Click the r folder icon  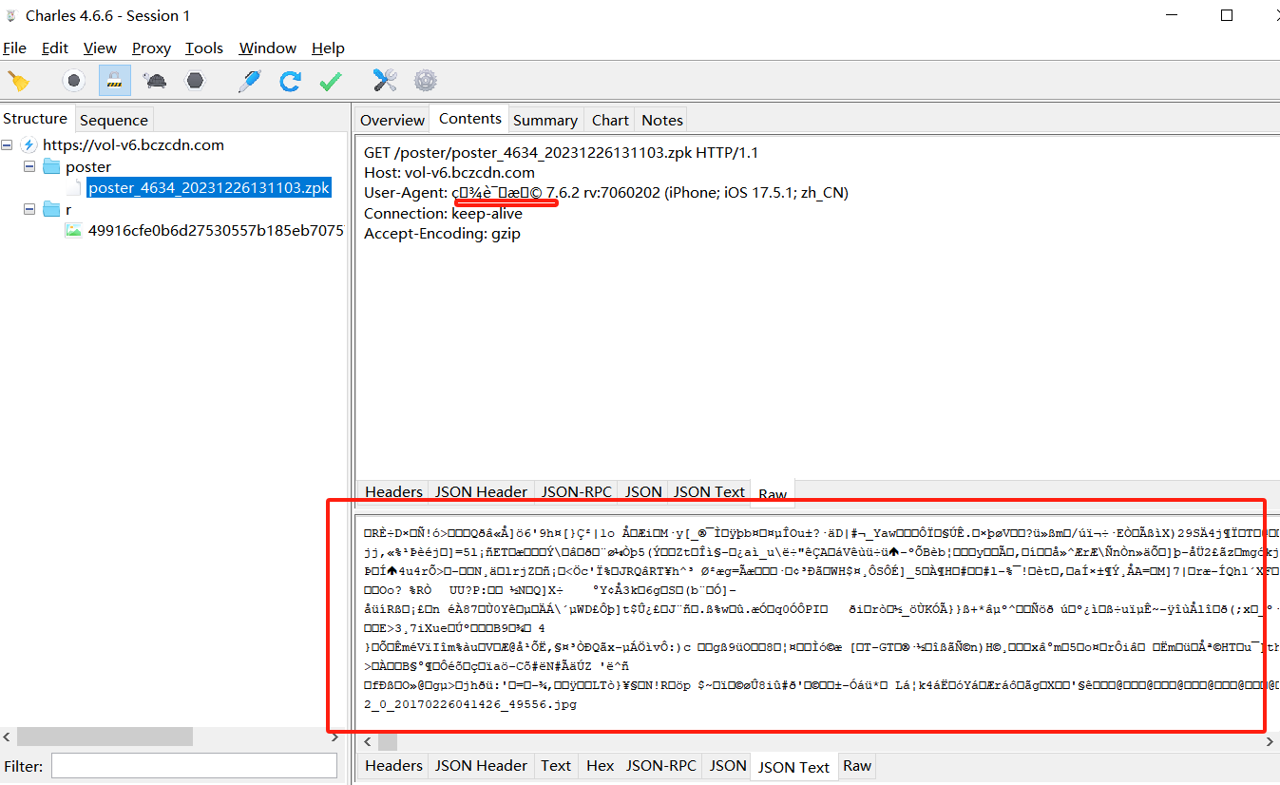coord(51,210)
